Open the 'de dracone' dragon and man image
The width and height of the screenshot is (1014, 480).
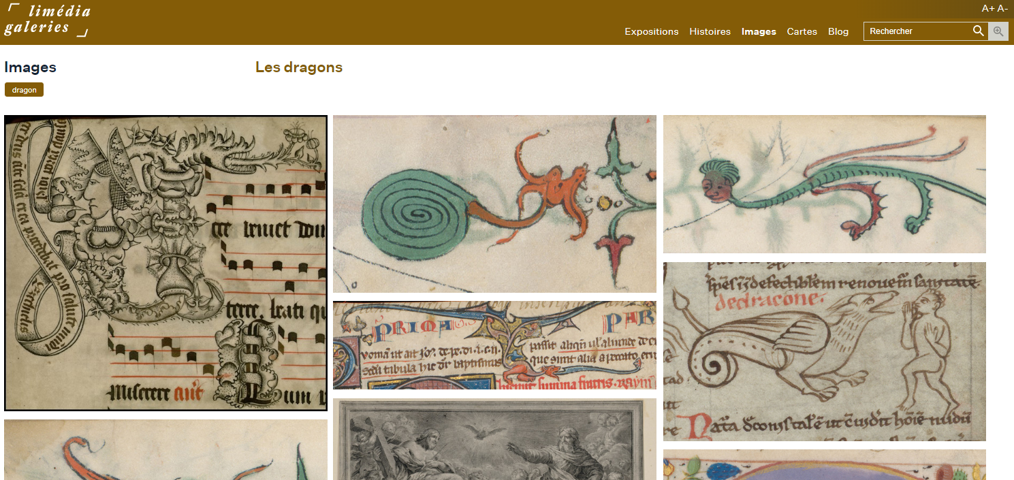[x=825, y=351]
